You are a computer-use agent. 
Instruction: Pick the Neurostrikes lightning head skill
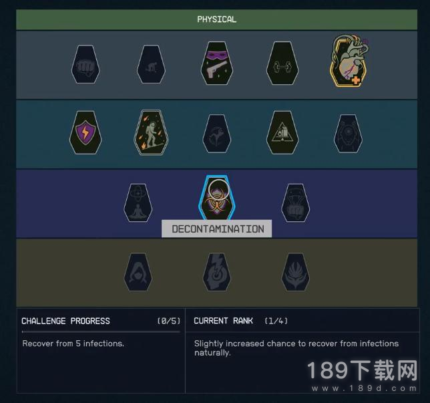coord(217,272)
